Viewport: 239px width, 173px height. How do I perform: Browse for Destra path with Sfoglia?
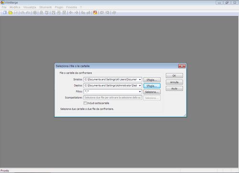click(x=152, y=86)
